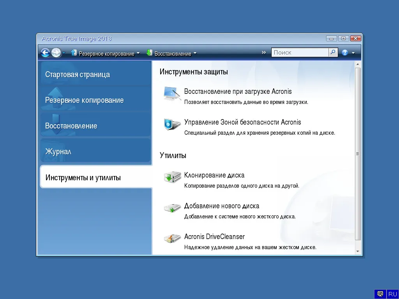
Task: Click the vertical scrollbar thumb
Action: (x=358, y=154)
